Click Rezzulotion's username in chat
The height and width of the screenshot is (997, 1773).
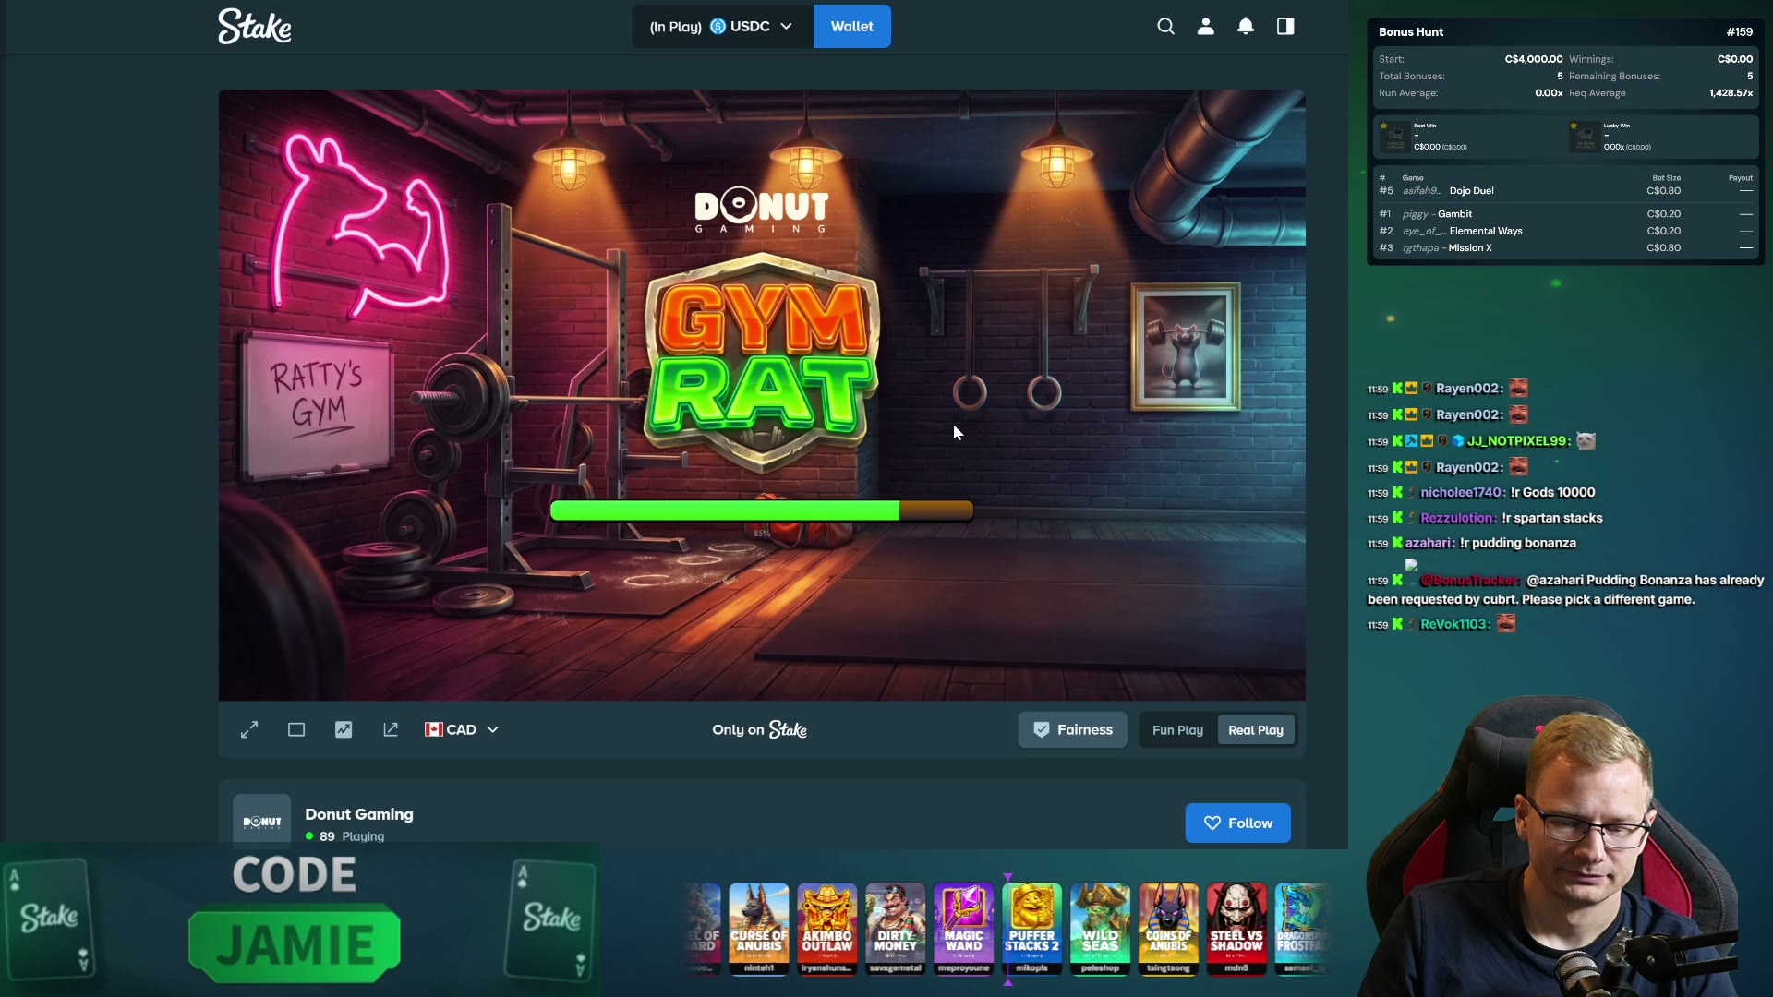coord(1457,518)
